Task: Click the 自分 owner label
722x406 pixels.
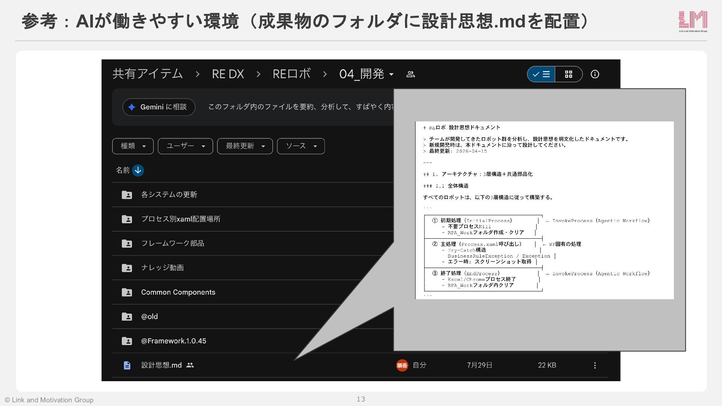Action: [x=420, y=365]
